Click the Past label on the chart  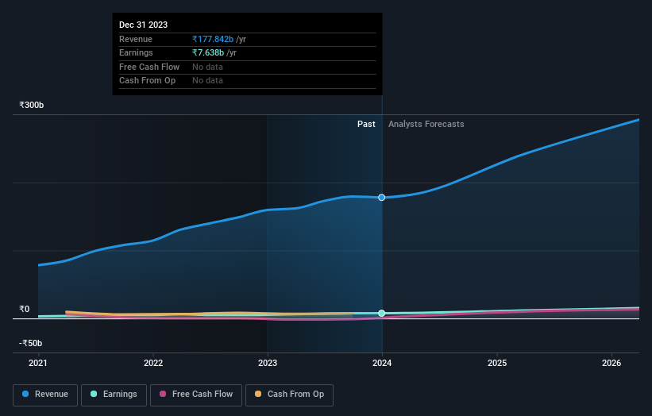(x=366, y=124)
